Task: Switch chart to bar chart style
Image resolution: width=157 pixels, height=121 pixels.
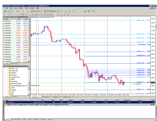Action: (59, 11)
